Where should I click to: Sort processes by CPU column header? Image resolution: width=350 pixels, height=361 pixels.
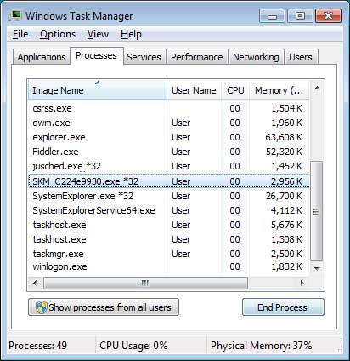(235, 90)
